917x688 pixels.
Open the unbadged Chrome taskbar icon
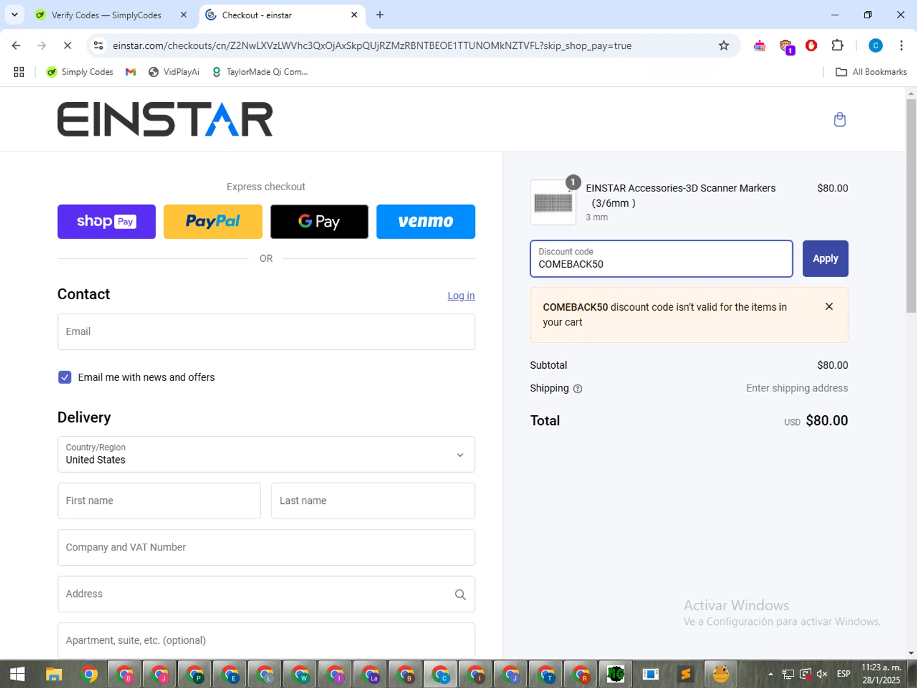click(x=89, y=675)
